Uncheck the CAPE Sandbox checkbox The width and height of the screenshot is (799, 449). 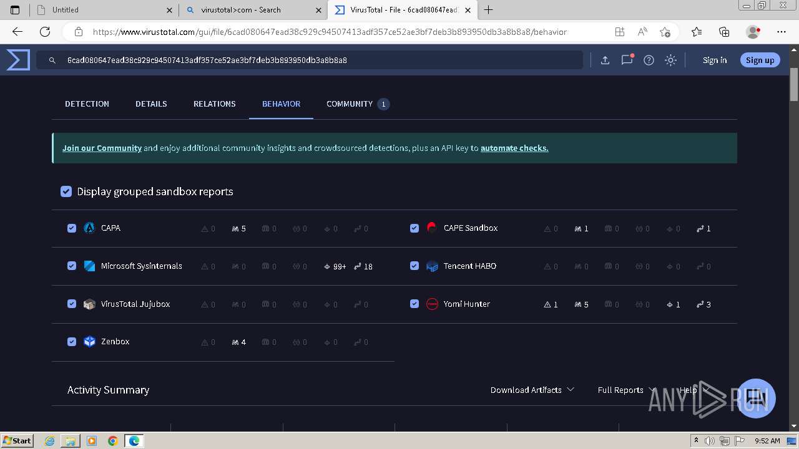click(x=414, y=228)
